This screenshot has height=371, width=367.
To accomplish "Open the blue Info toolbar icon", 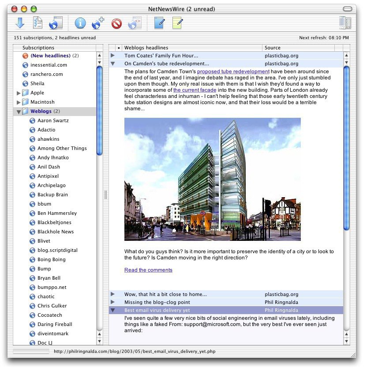I will coord(80,23).
